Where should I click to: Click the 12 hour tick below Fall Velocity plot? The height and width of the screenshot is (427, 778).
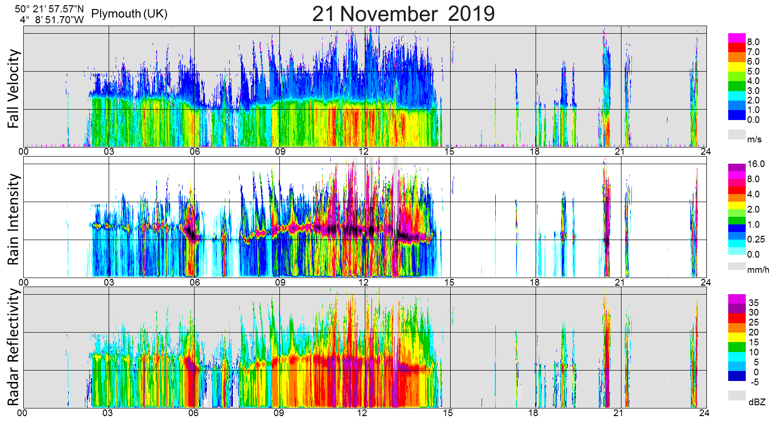coord(363,152)
